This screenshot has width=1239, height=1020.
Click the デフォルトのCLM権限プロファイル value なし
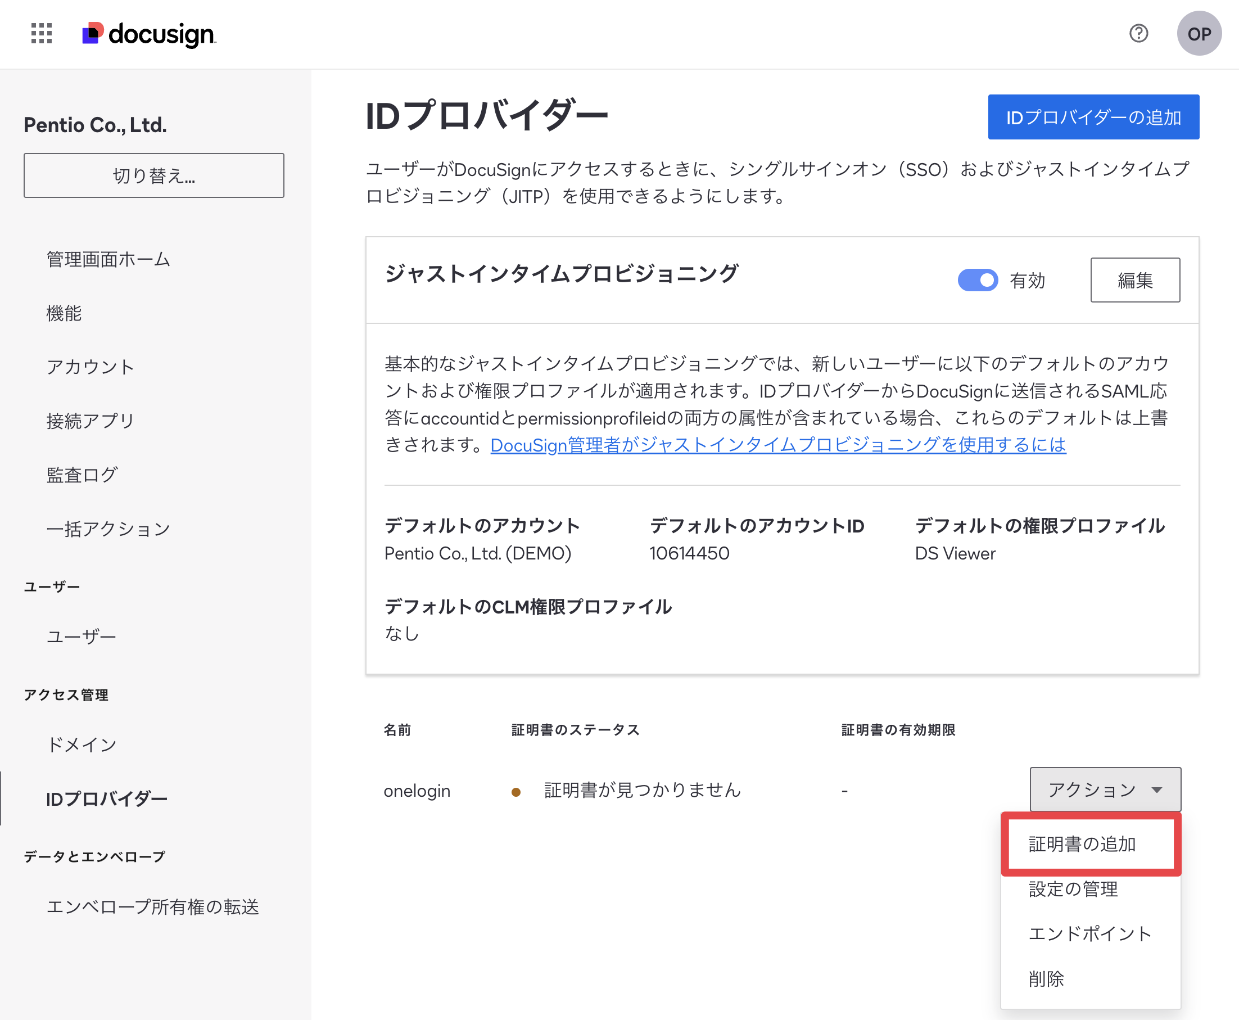click(402, 633)
